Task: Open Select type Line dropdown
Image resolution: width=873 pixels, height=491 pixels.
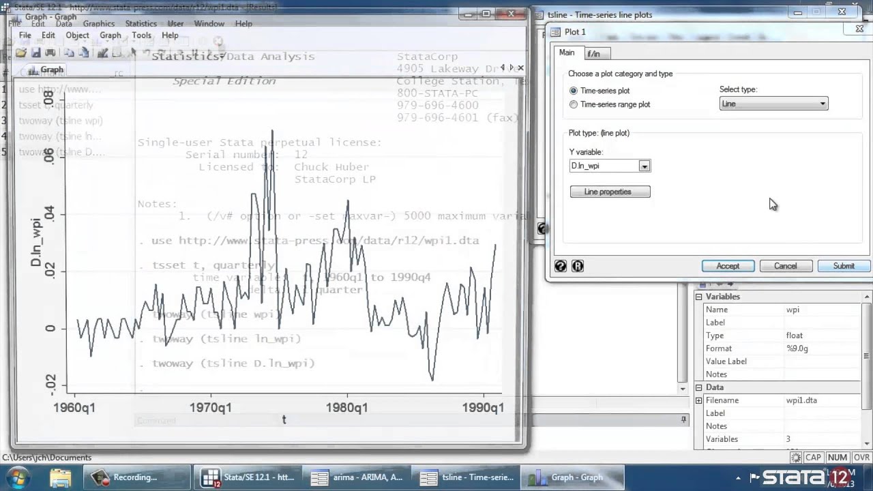Action: [774, 104]
